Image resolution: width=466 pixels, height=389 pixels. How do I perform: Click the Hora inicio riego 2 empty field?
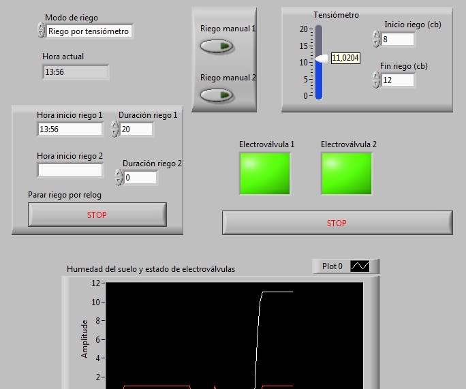(70, 170)
